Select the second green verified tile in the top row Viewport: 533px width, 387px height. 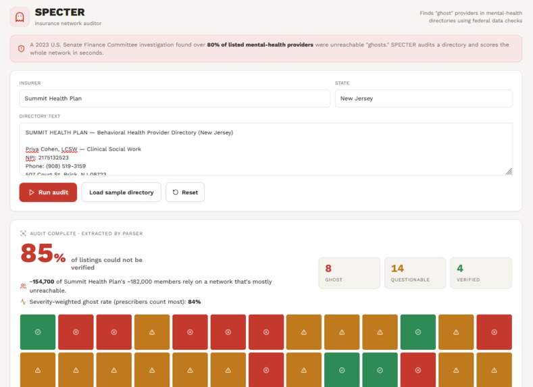418,332
